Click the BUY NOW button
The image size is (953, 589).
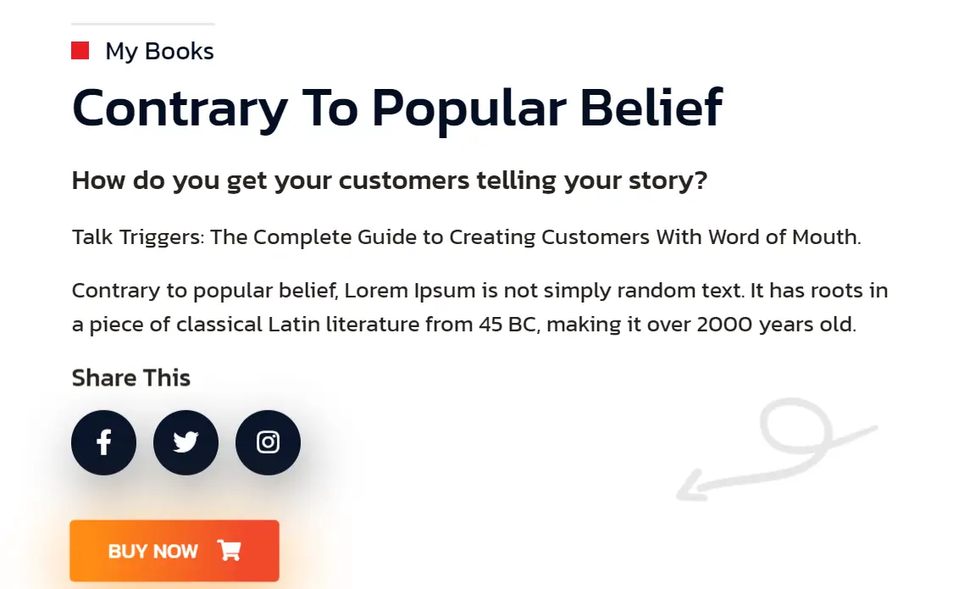pos(175,551)
